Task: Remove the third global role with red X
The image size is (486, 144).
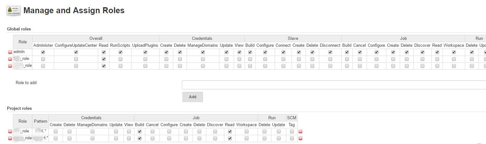Action: coord(10,66)
